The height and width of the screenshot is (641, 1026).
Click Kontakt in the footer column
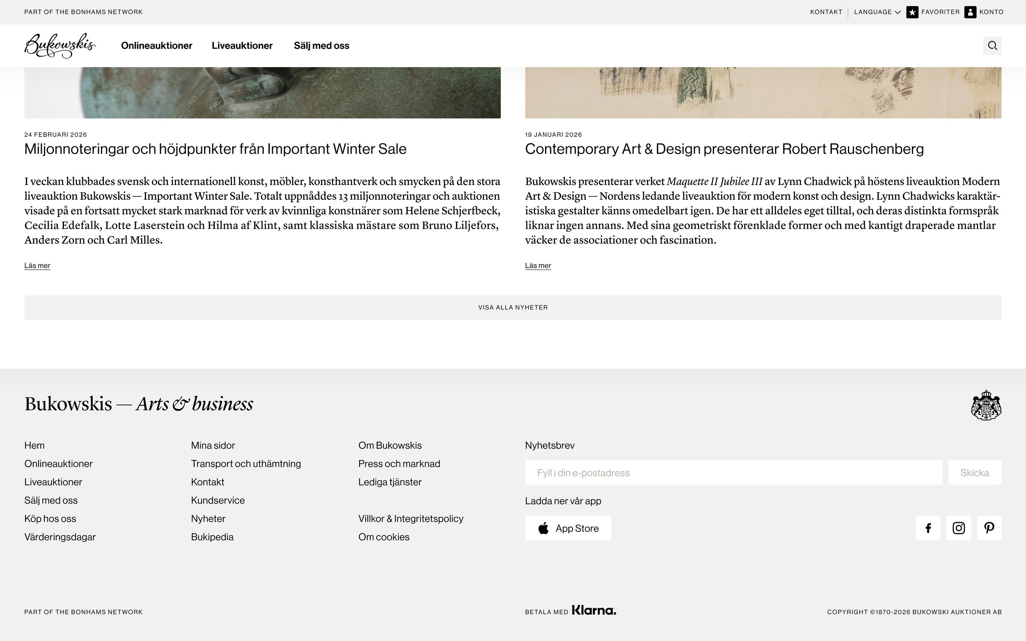pyautogui.click(x=207, y=481)
